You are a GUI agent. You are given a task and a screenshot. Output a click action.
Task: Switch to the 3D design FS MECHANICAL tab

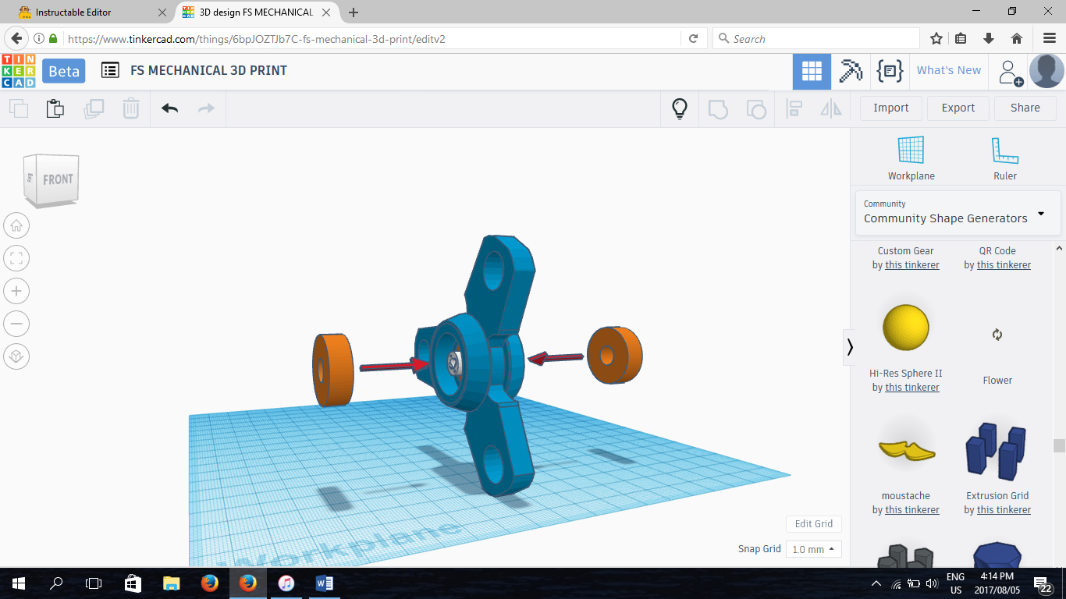pyautogui.click(x=258, y=12)
